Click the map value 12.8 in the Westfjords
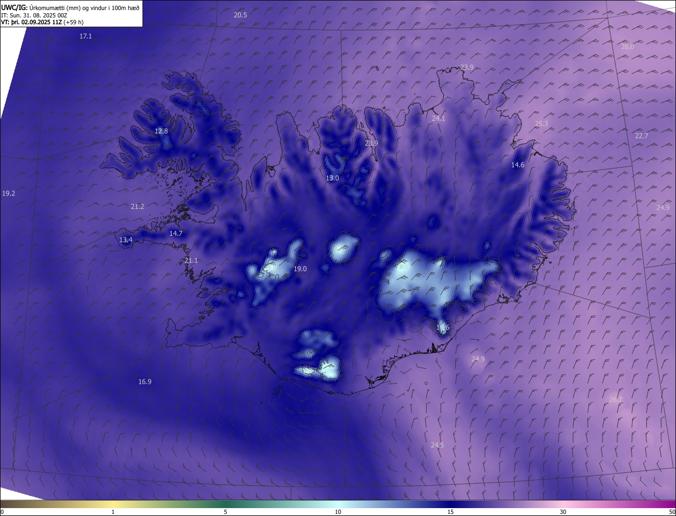Image resolution: width=676 pixels, height=516 pixels. pyautogui.click(x=161, y=131)
